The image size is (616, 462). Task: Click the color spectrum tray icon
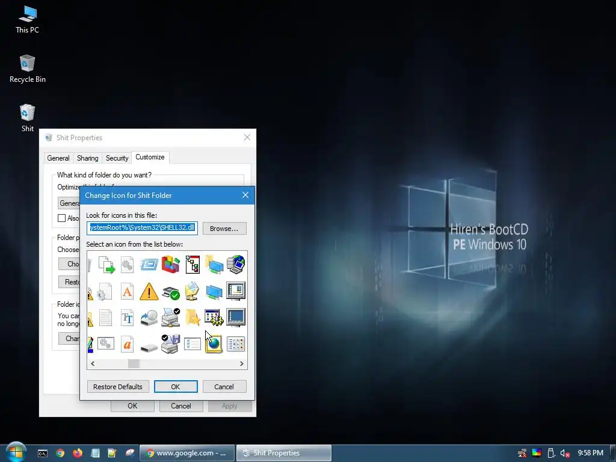point(537,453)
